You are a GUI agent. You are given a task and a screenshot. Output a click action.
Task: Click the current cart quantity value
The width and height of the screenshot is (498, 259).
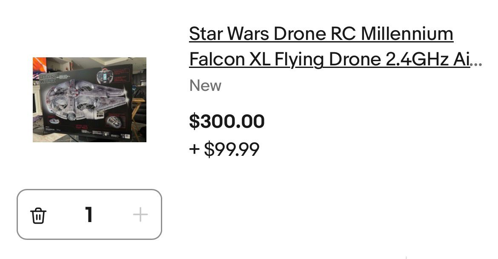pos(89,215)
